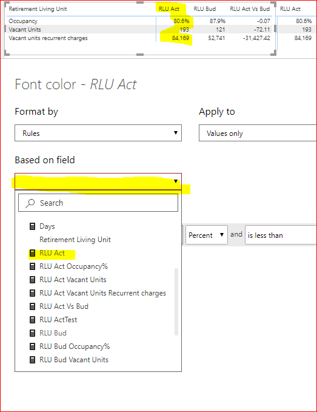Click the RLU Act measure icon

[32, 253]
